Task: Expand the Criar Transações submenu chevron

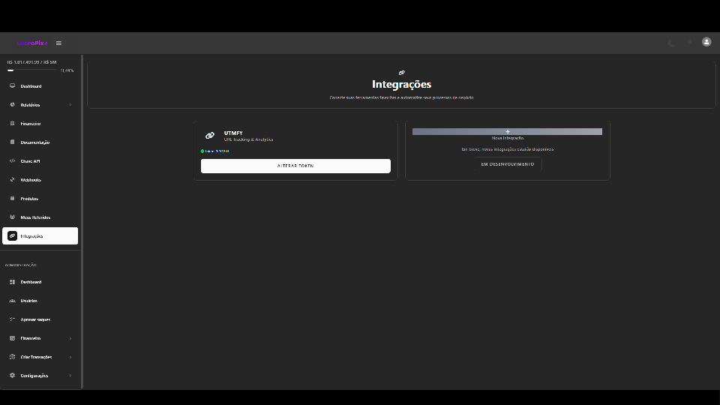Action: [70, 357]
